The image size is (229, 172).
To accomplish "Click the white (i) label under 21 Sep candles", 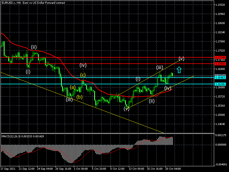I will tap(28, 72).
